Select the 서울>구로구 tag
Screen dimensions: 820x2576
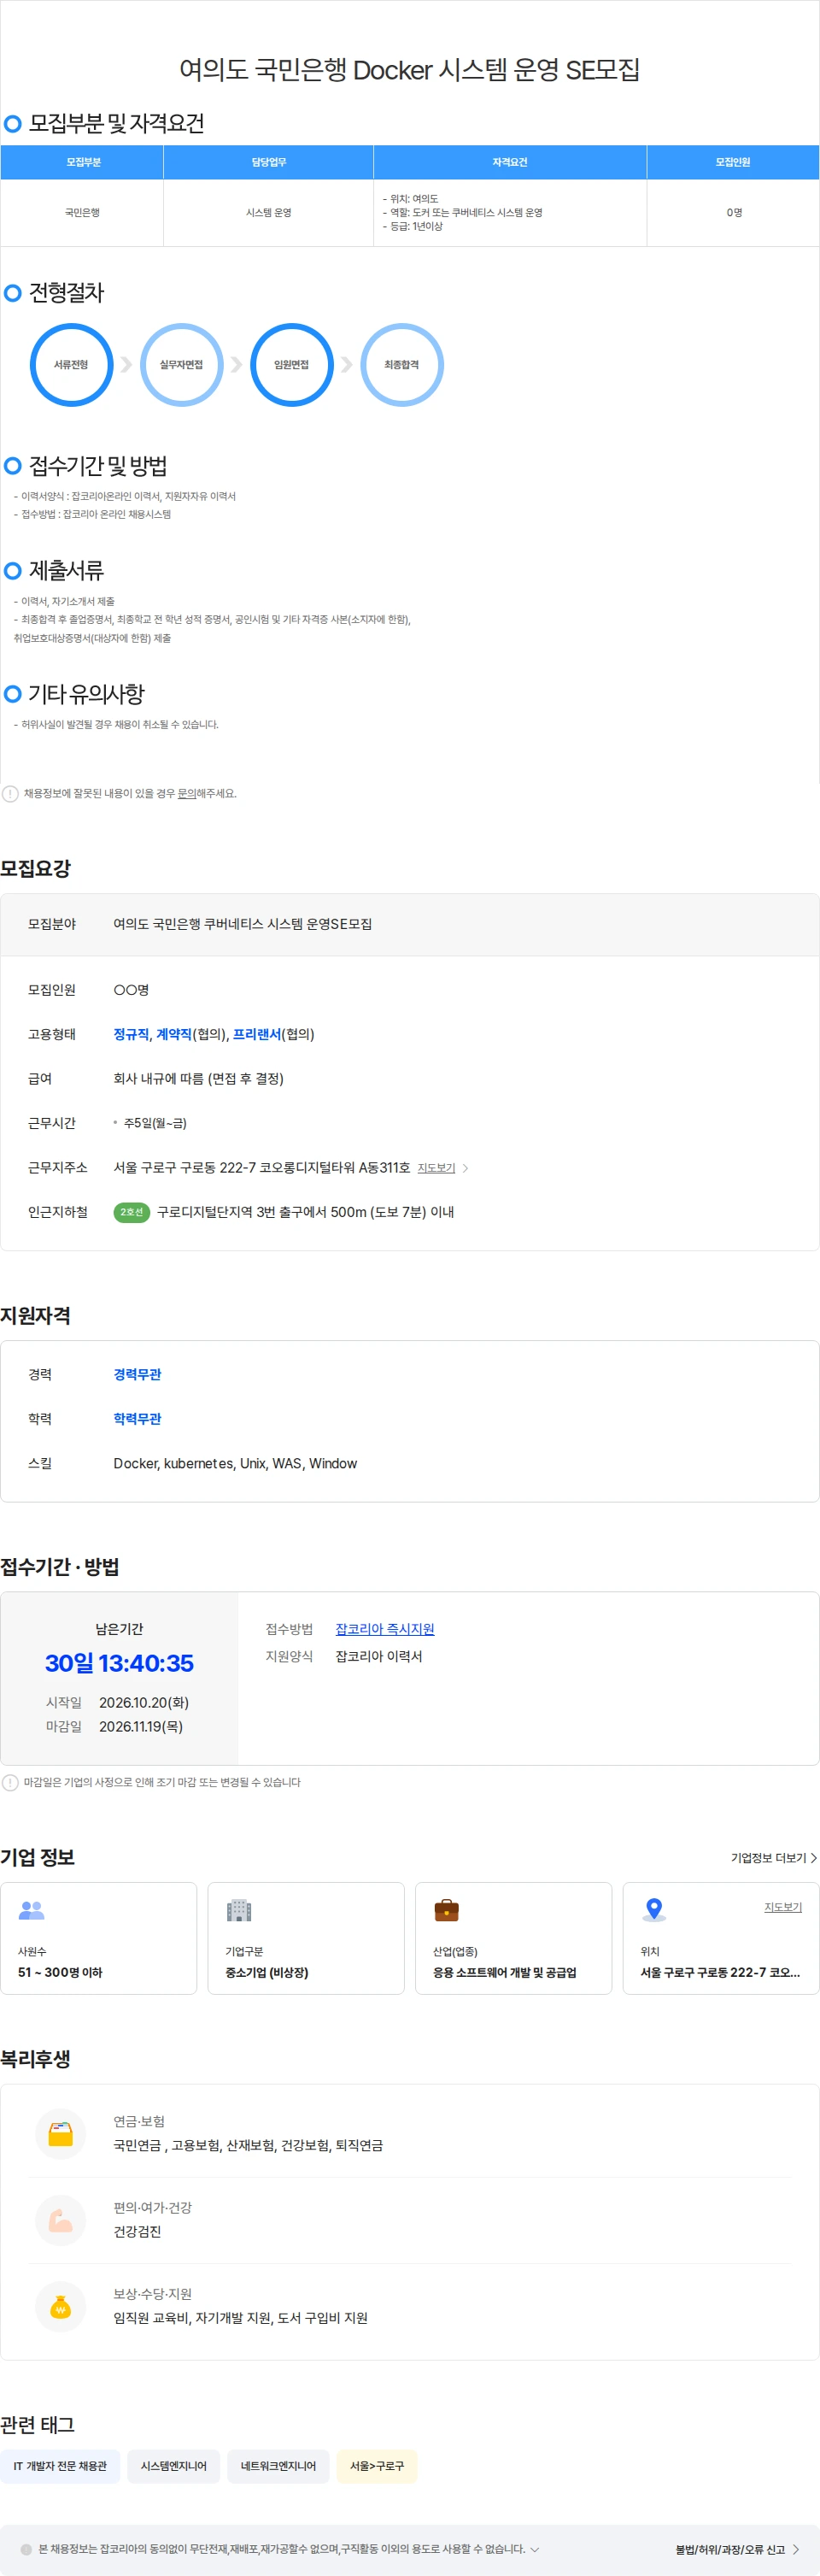[x=377, y=2466]
